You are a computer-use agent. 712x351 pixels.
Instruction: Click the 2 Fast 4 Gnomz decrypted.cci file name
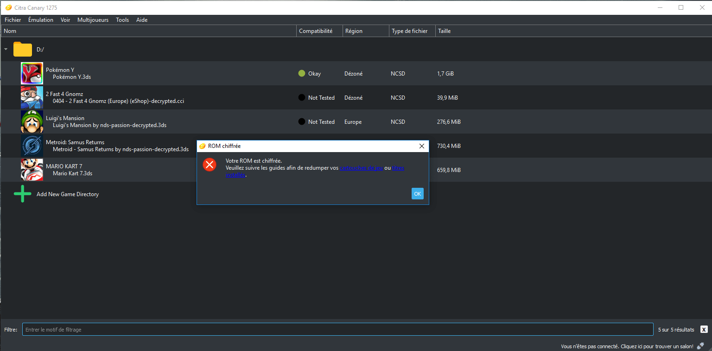coord(118,101)
